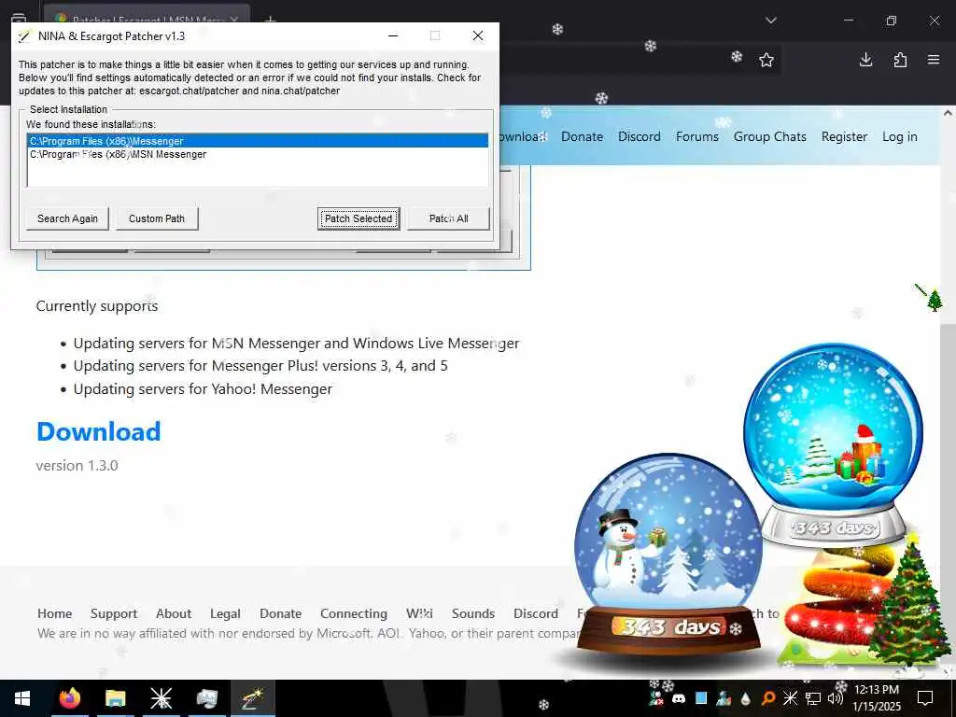Open the snowflake app on the taskbar

pos(161,698)
